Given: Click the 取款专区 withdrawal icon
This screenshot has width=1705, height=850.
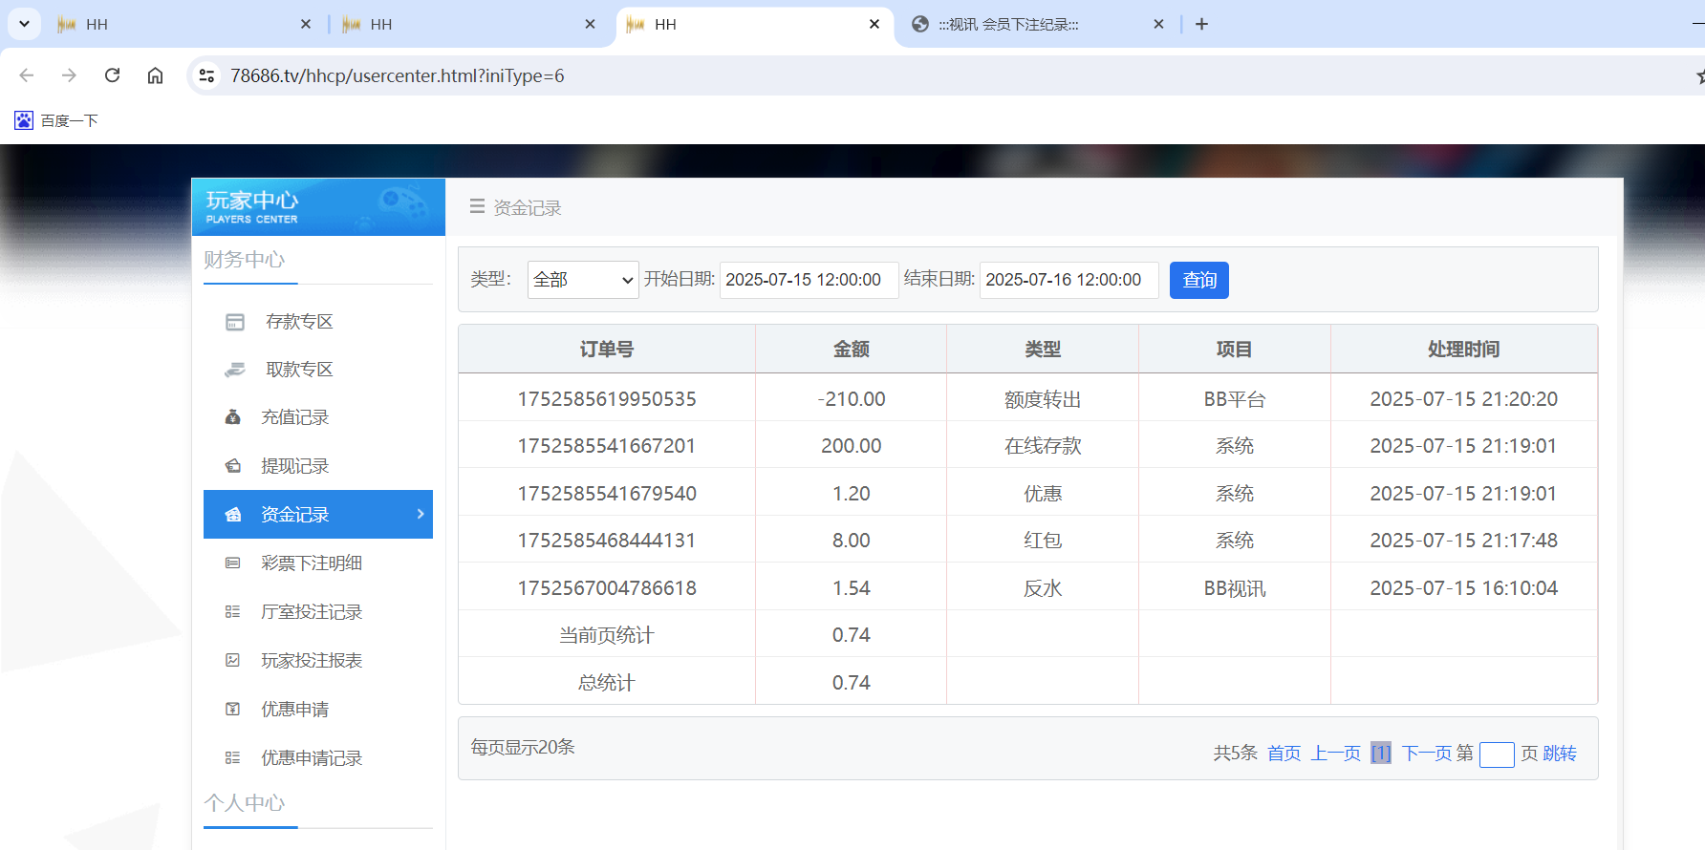Looking at the screenshot, I should (234, 370).
